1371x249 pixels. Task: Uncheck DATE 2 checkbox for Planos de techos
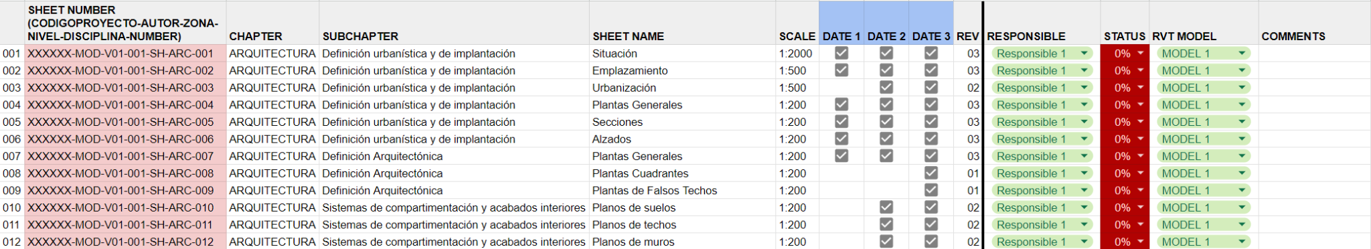(886, 224)
